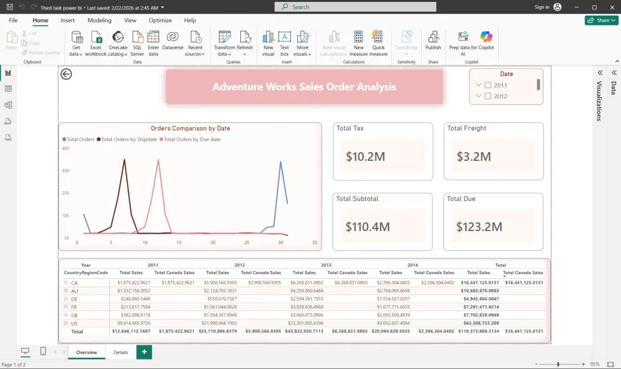Switch to Report view in sidebar
This screenshot has height=369, width=621.
pyautogui.click(x=8, y=73)
